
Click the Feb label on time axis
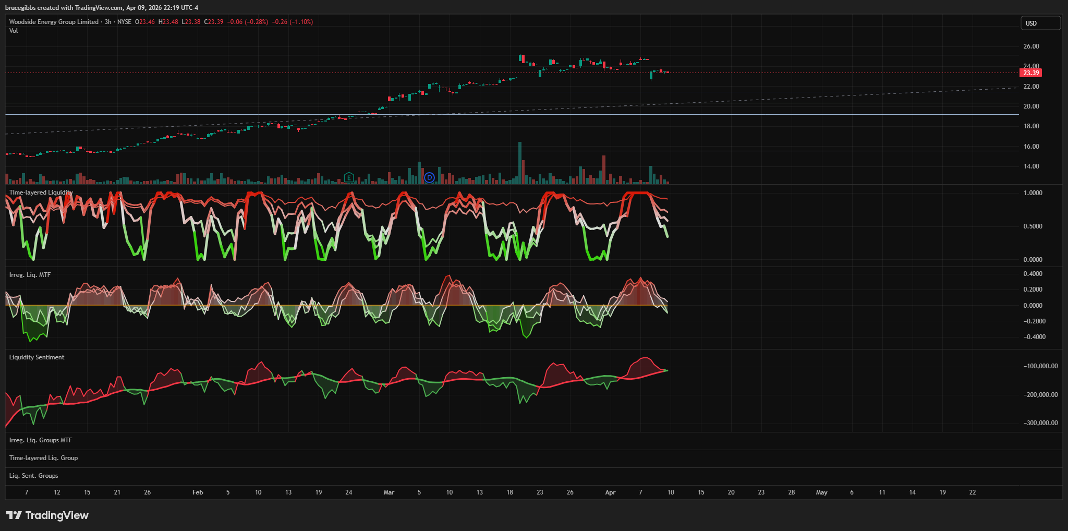pos(198,492)
